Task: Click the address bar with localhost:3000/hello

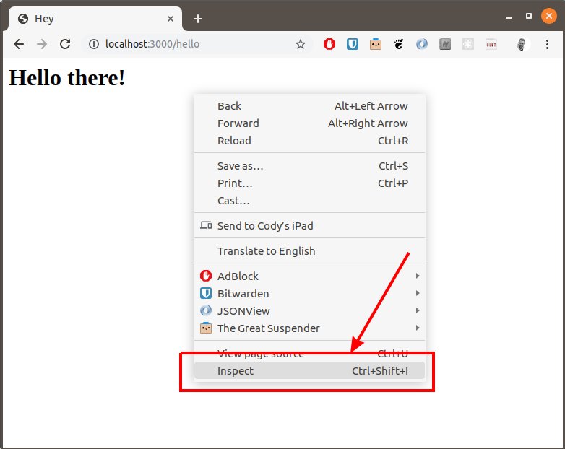Action: pyautogui.click(x=197, y=44)
